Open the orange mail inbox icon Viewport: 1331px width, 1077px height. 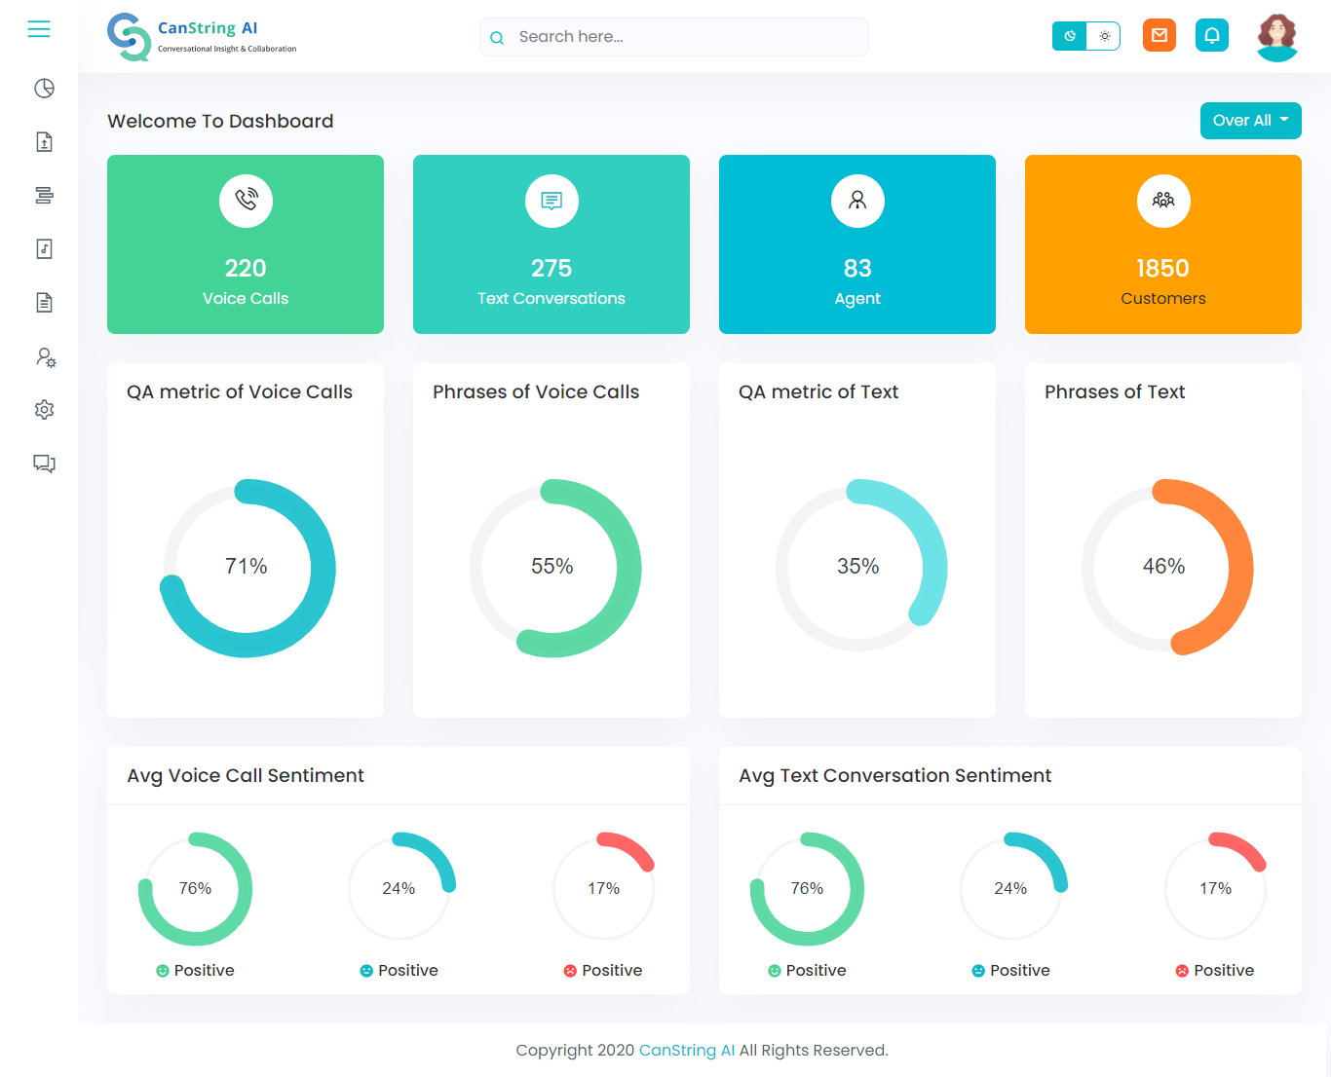1159,36
